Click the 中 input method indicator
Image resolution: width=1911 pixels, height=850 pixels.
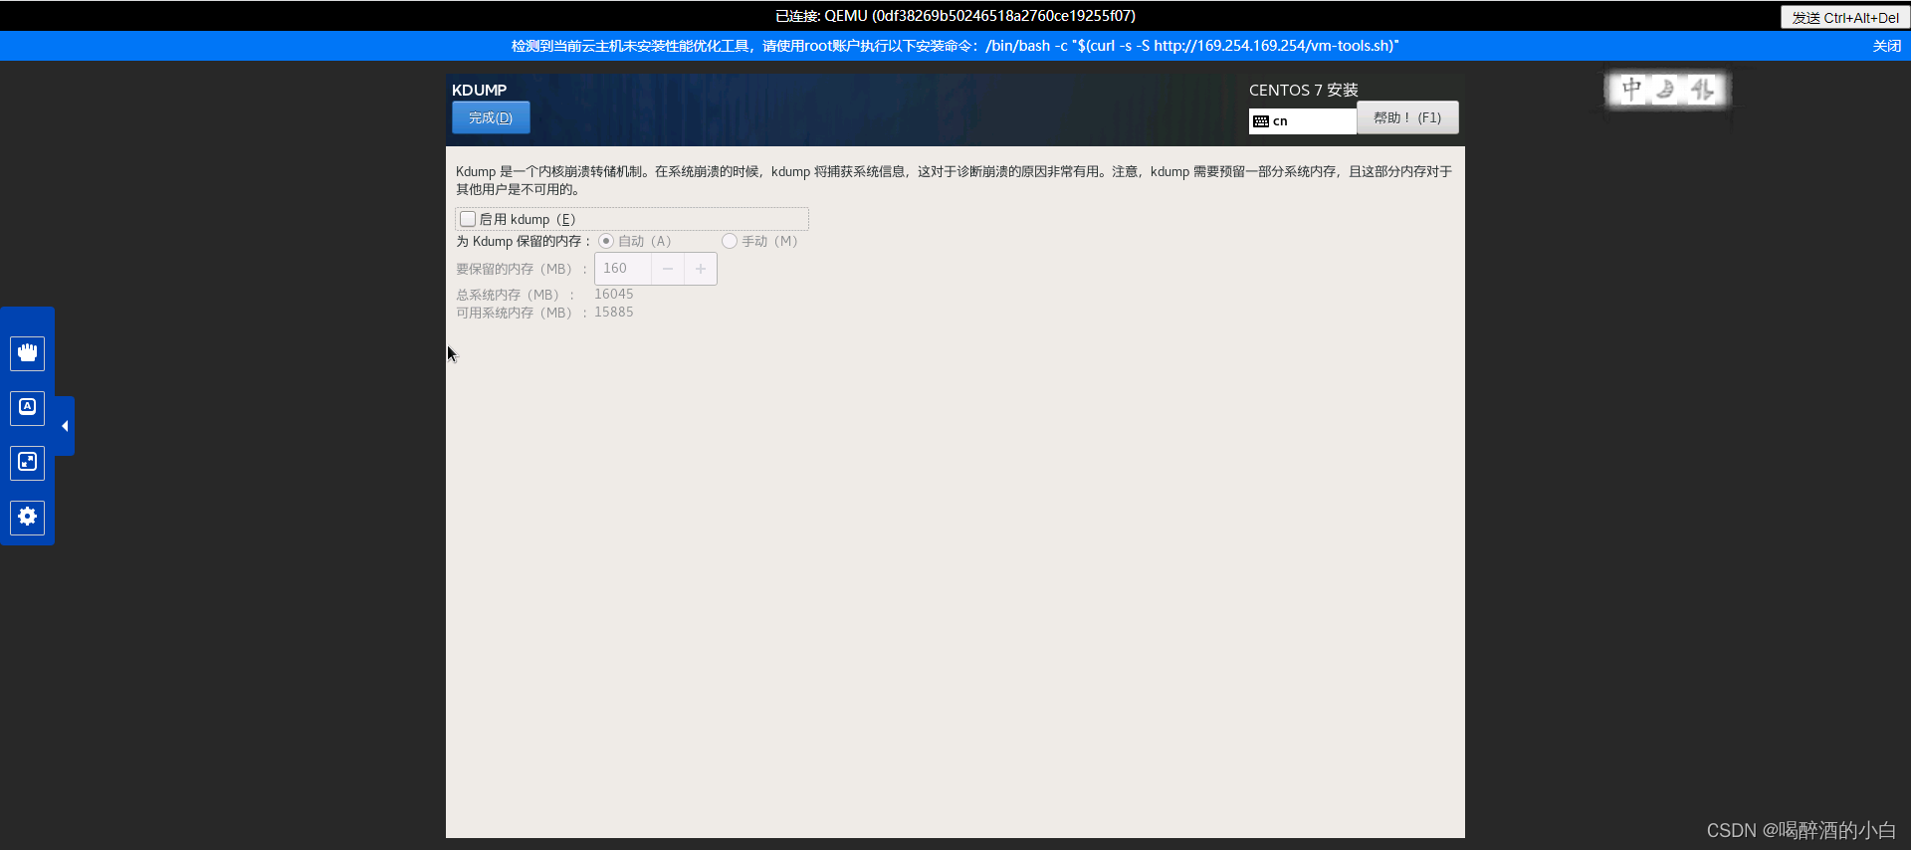(x=1632, y=90)
